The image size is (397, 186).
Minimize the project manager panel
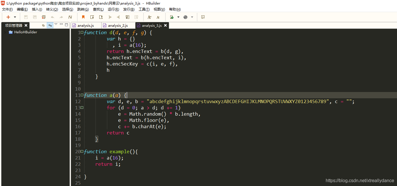point(61,24)
